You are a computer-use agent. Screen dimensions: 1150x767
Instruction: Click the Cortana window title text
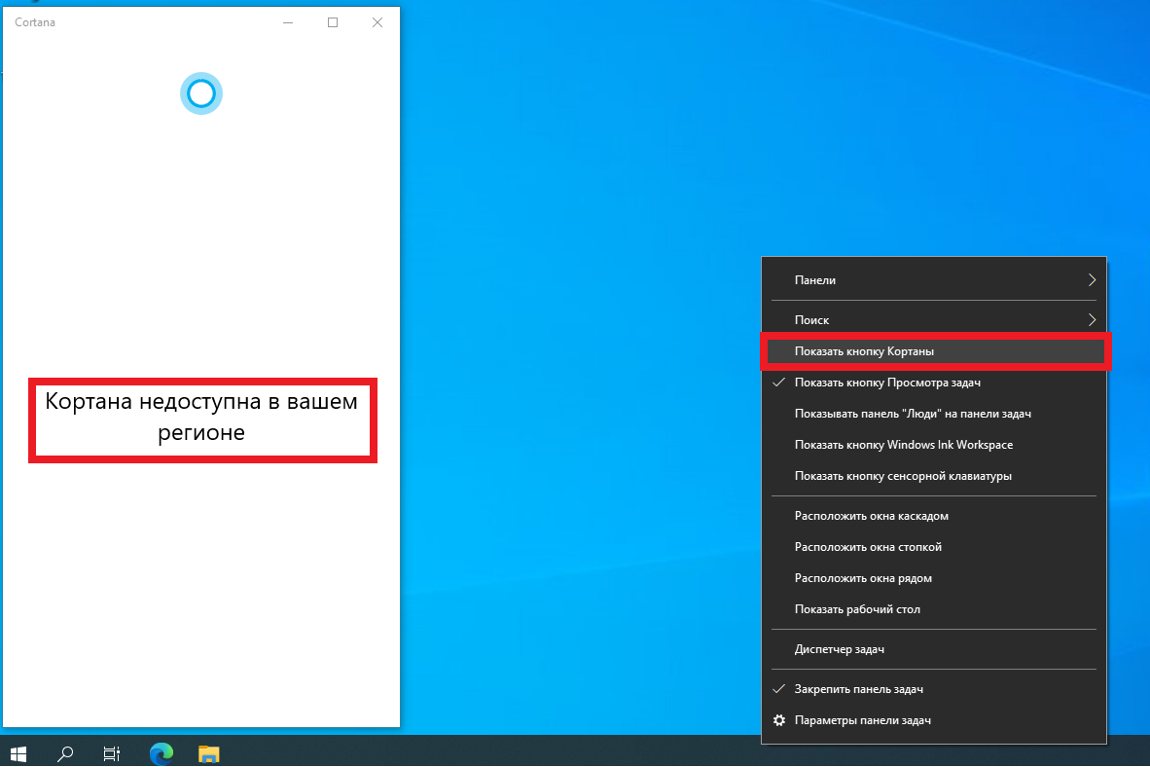(x=35, y=22)
